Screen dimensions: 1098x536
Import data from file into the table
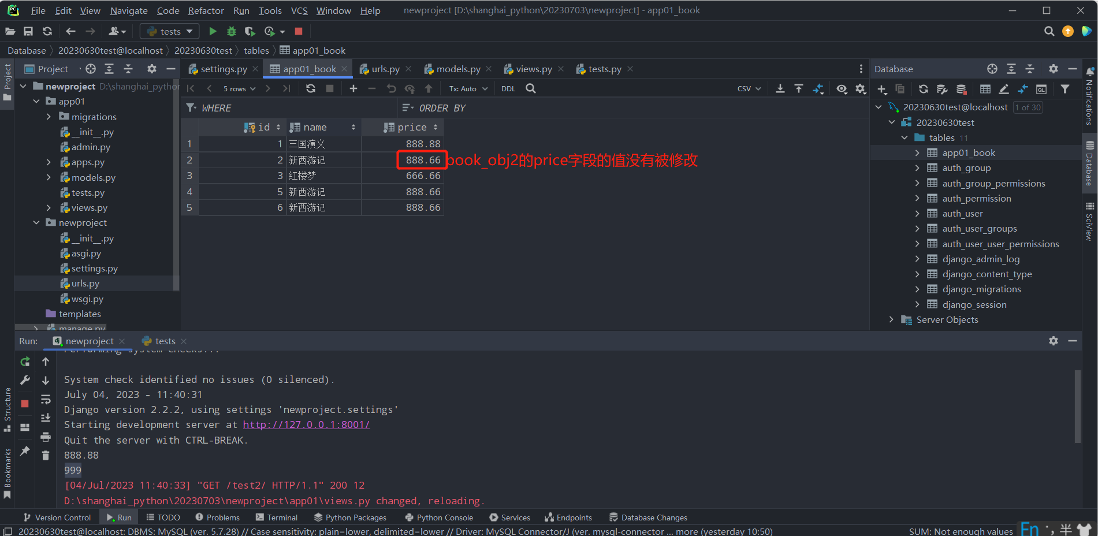pos(799,88)
